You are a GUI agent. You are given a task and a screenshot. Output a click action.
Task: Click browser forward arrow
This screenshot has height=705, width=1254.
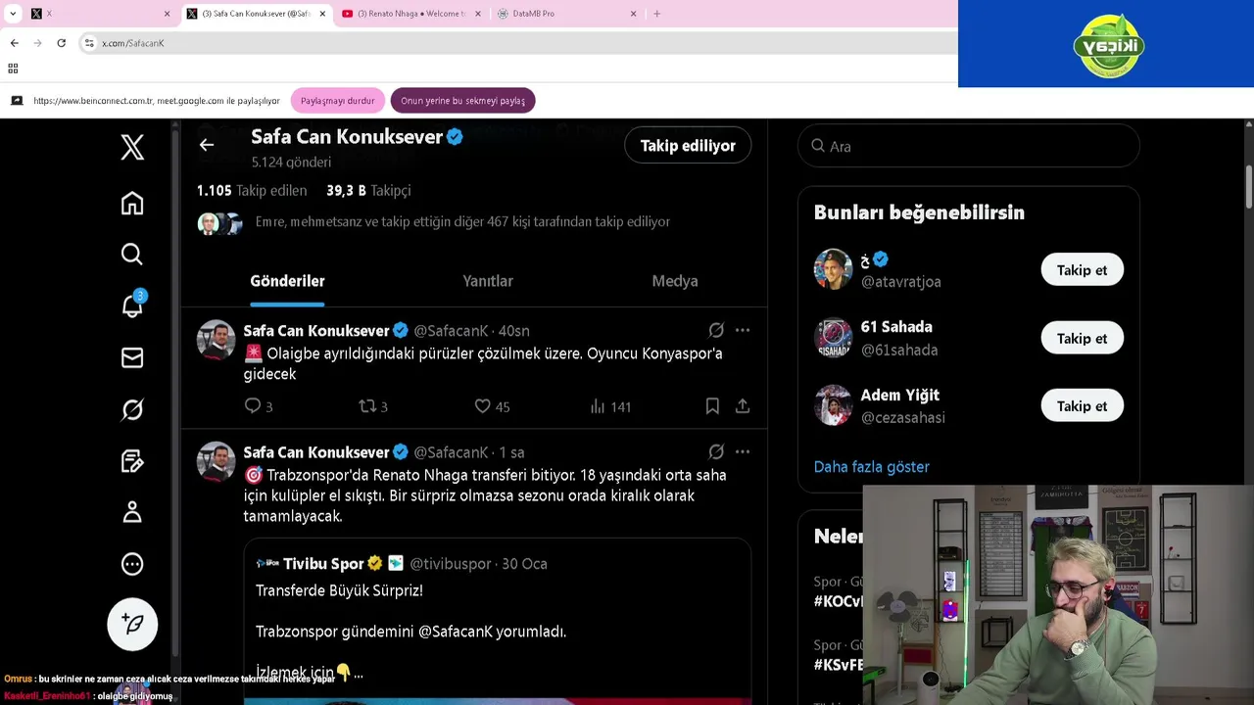click(37, 43)
